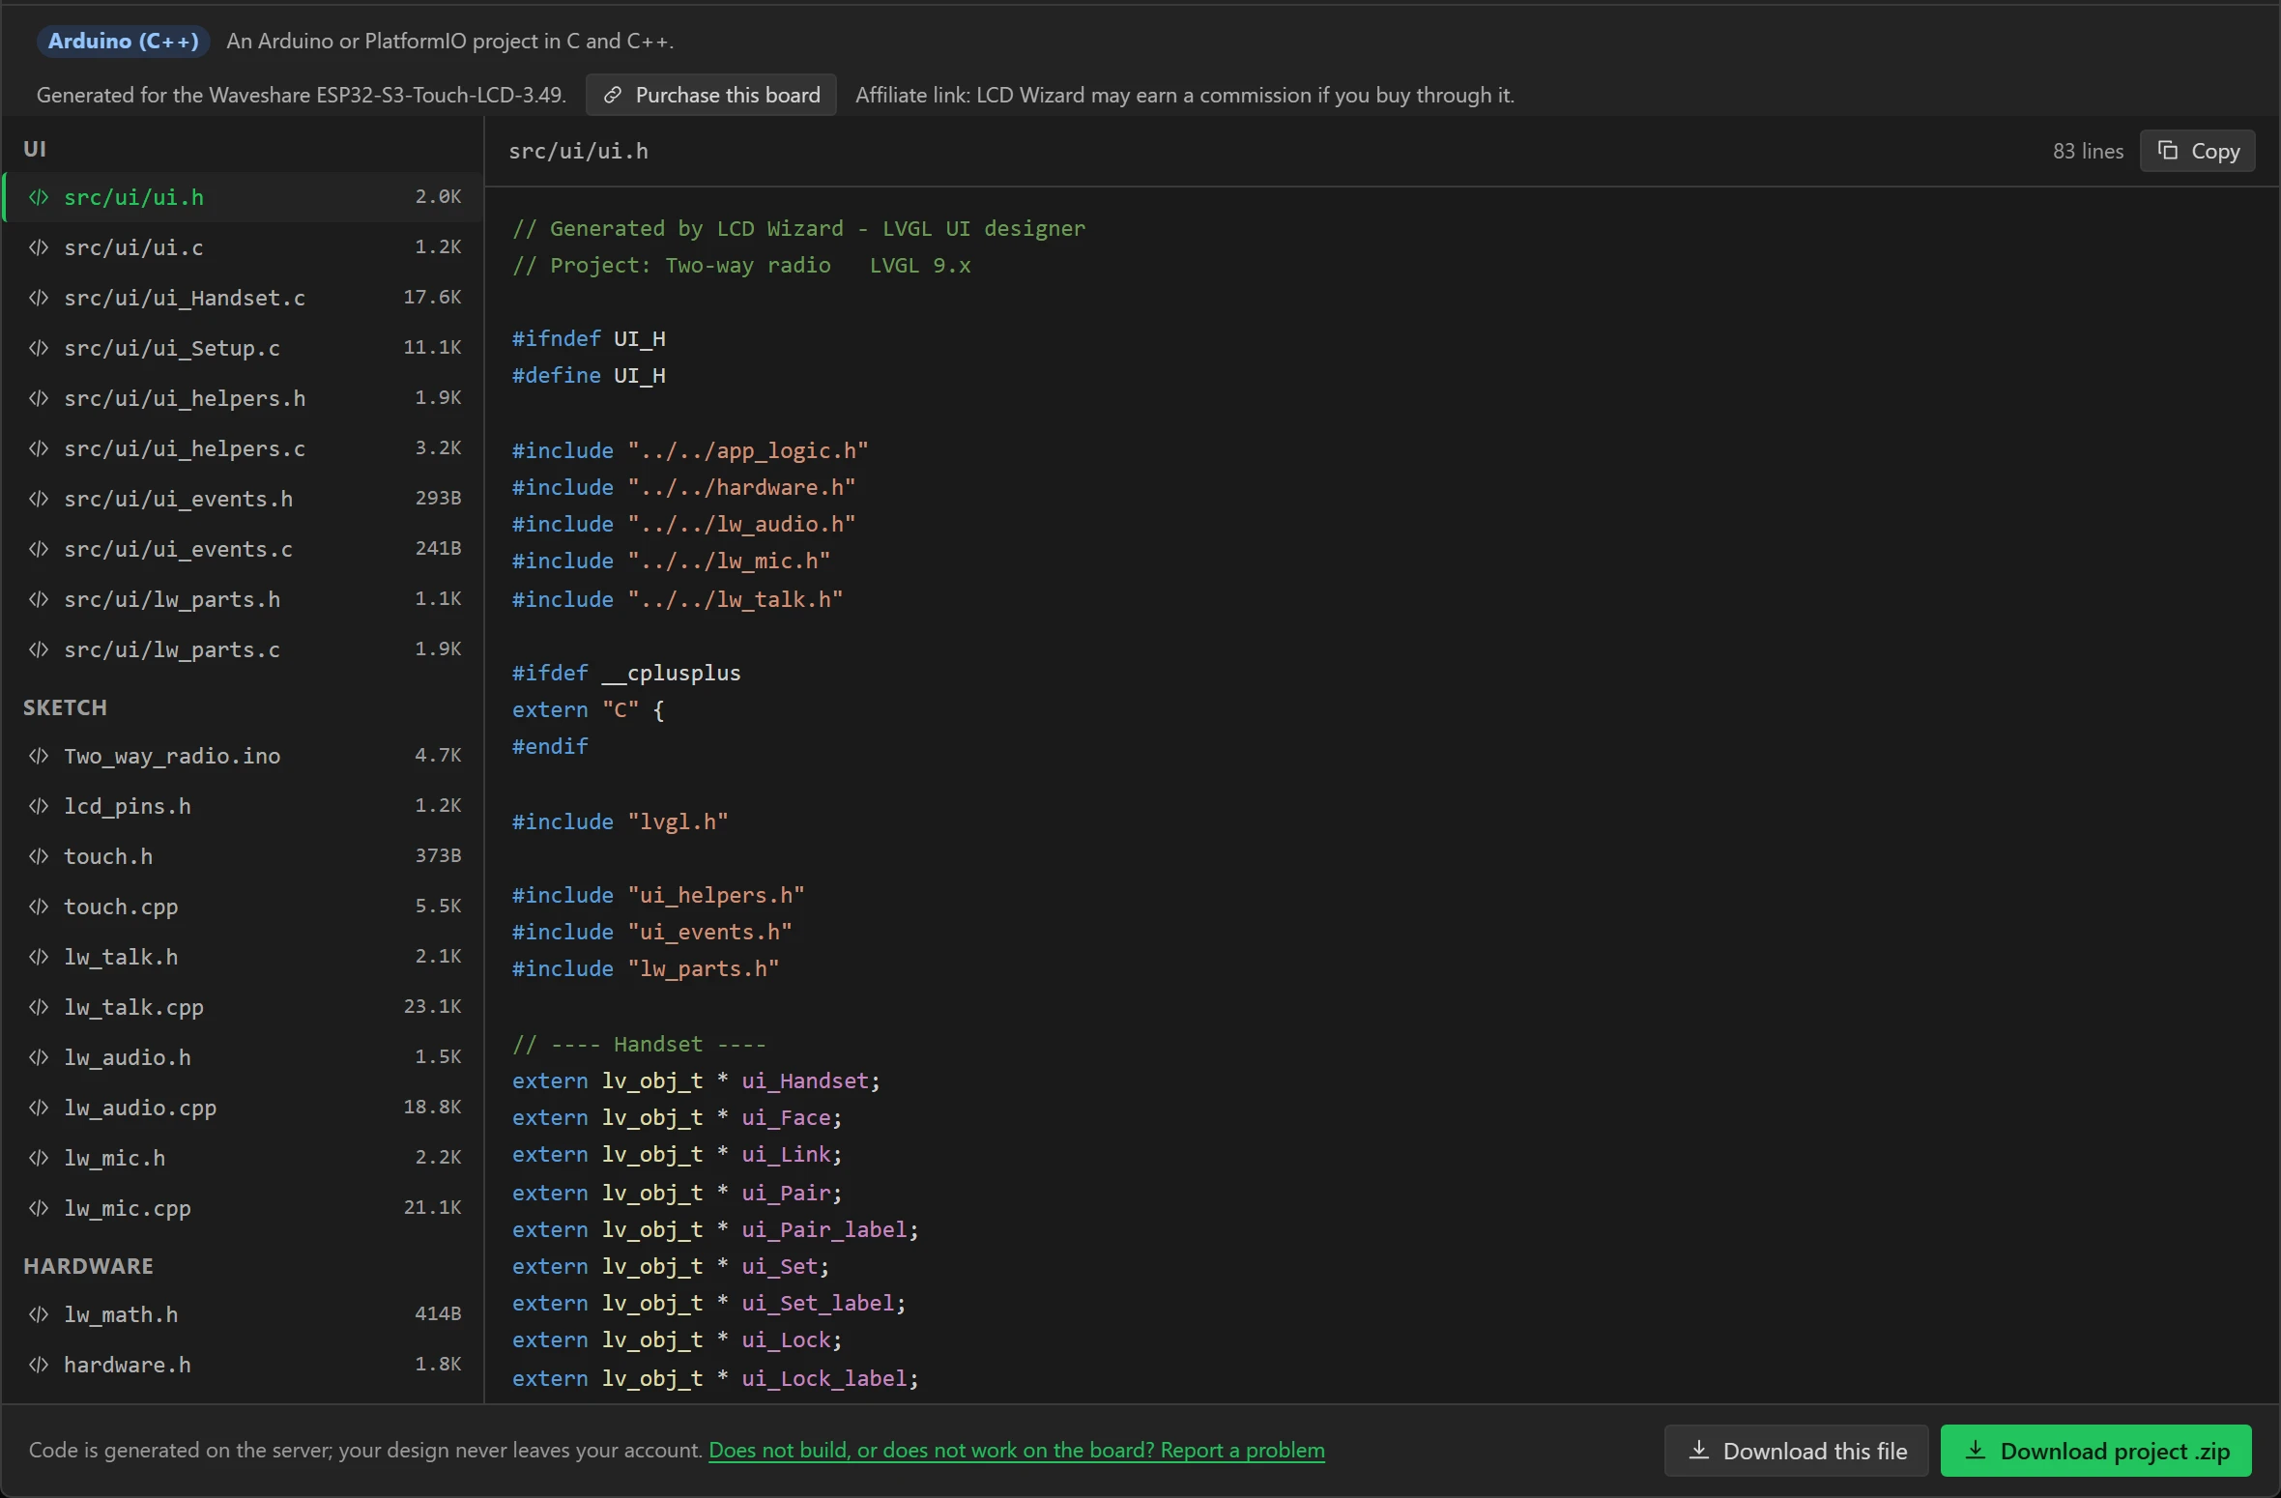Select lw_talk.h in the sketch list
This screenshot has width=2281, height=1498.
(x=244, y=957)
